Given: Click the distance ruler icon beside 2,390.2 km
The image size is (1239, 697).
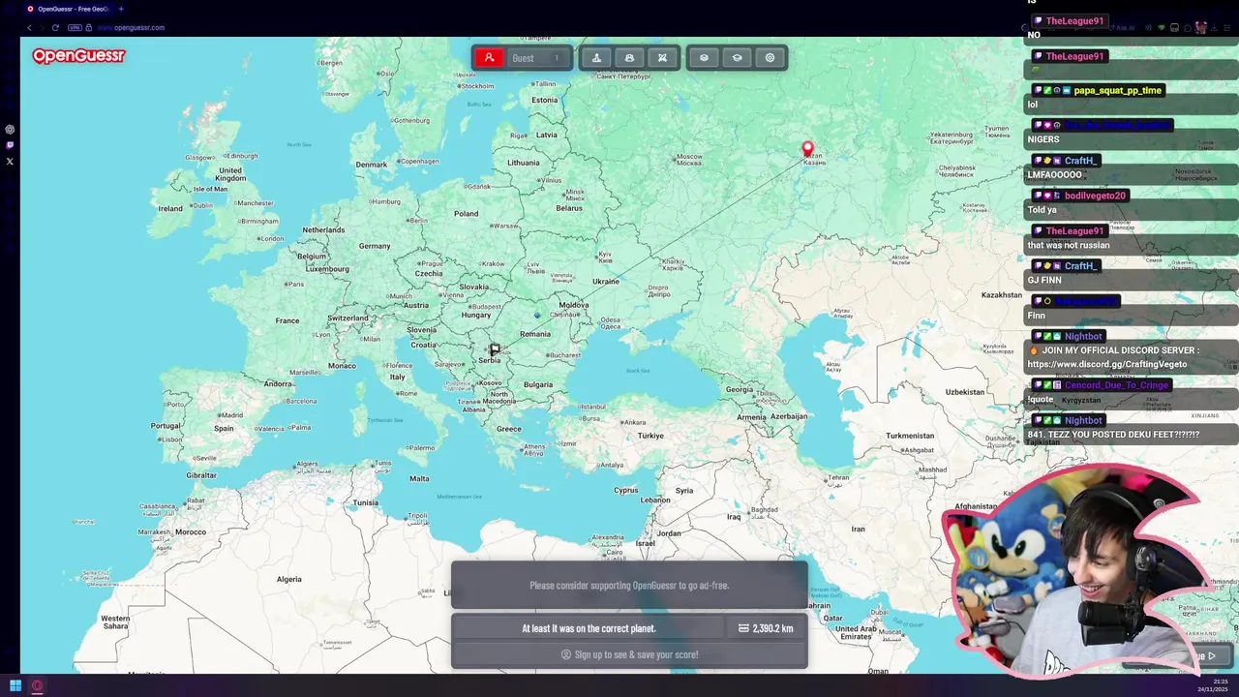Looking at the screenshot, I should point(743,628).
